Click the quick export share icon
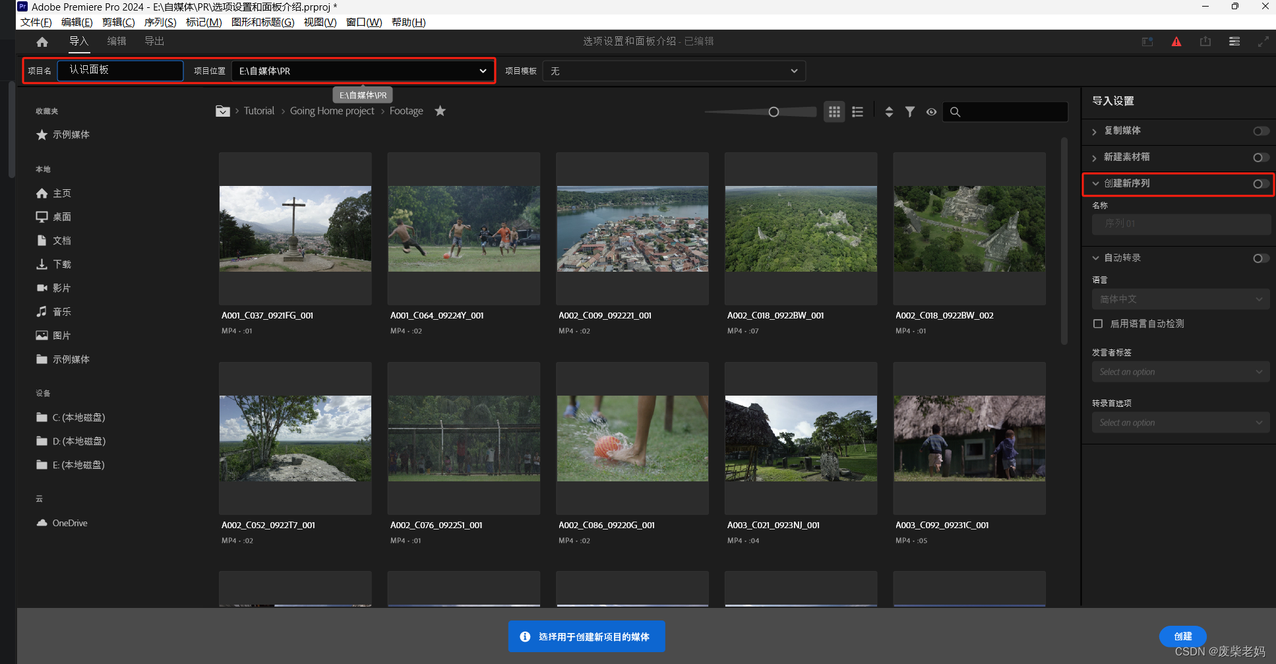 (x=1205, y=42)
